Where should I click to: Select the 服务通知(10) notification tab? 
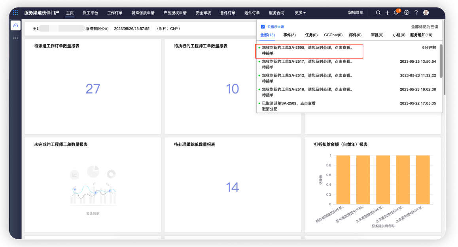point(421,35)
